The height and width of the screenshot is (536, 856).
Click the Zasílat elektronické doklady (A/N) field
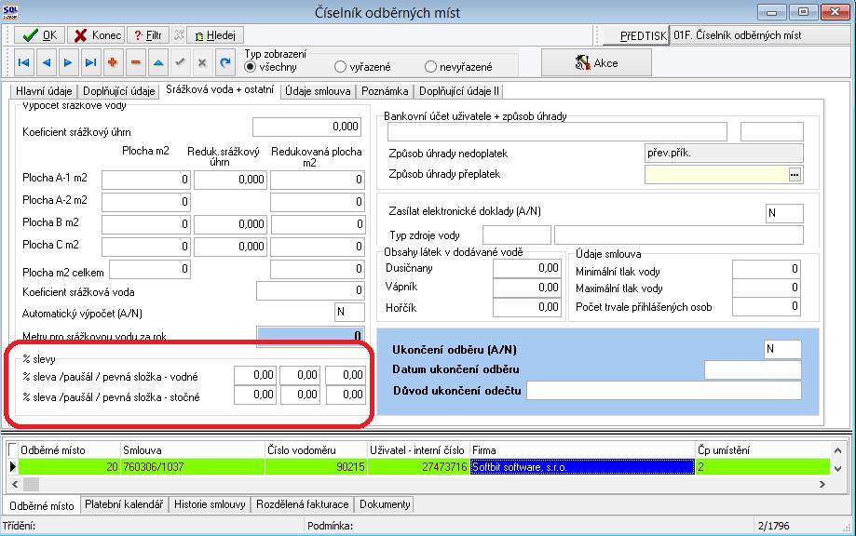point(784,213)
